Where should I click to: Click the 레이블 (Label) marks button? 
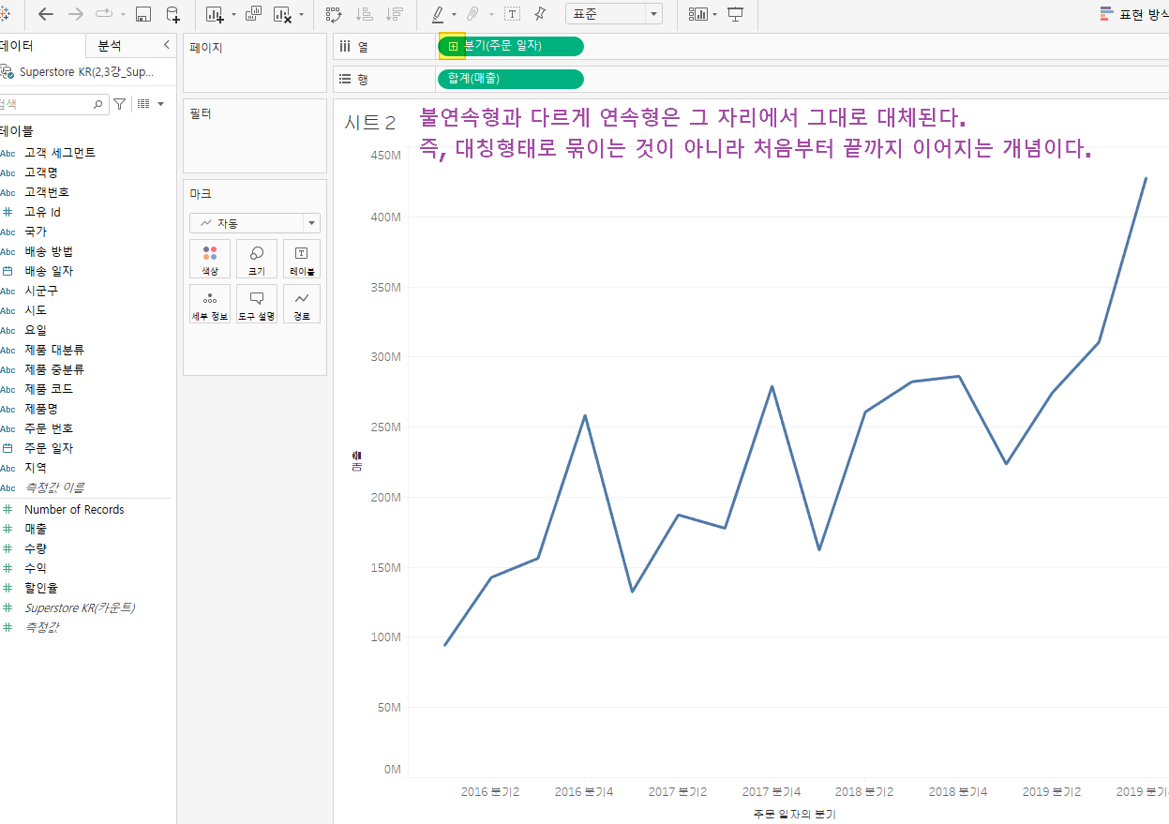pos(302,259)
